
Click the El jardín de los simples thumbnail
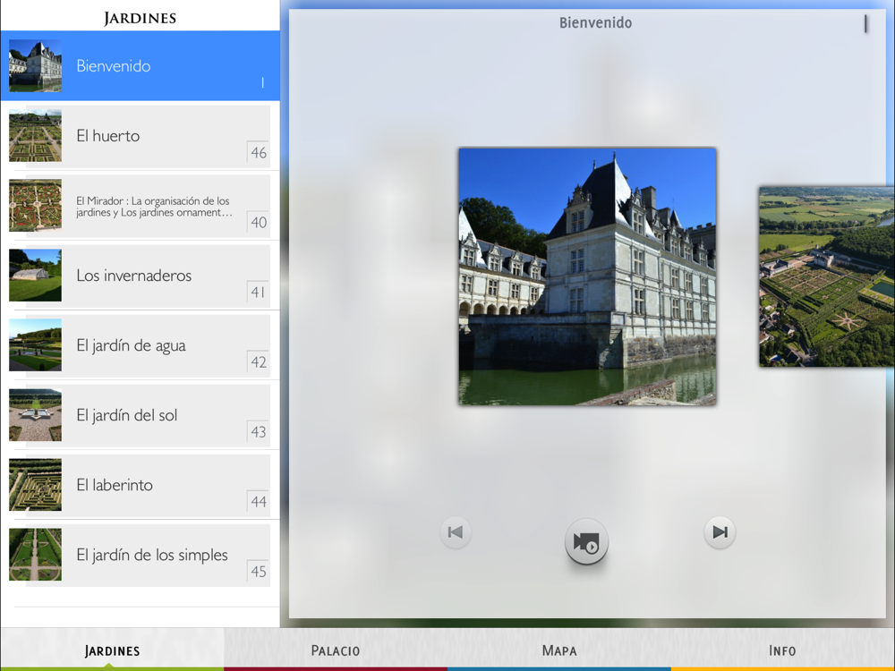36,555
